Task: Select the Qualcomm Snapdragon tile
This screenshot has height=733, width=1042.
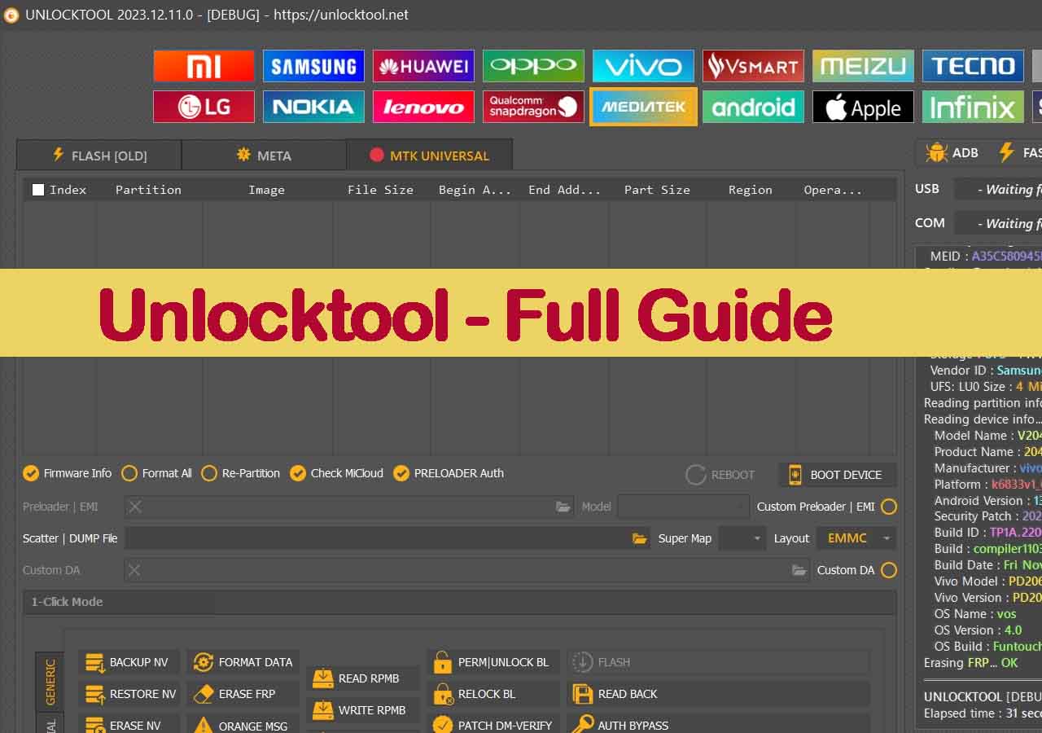Action: pyautogui.click(x=533, y=107)
